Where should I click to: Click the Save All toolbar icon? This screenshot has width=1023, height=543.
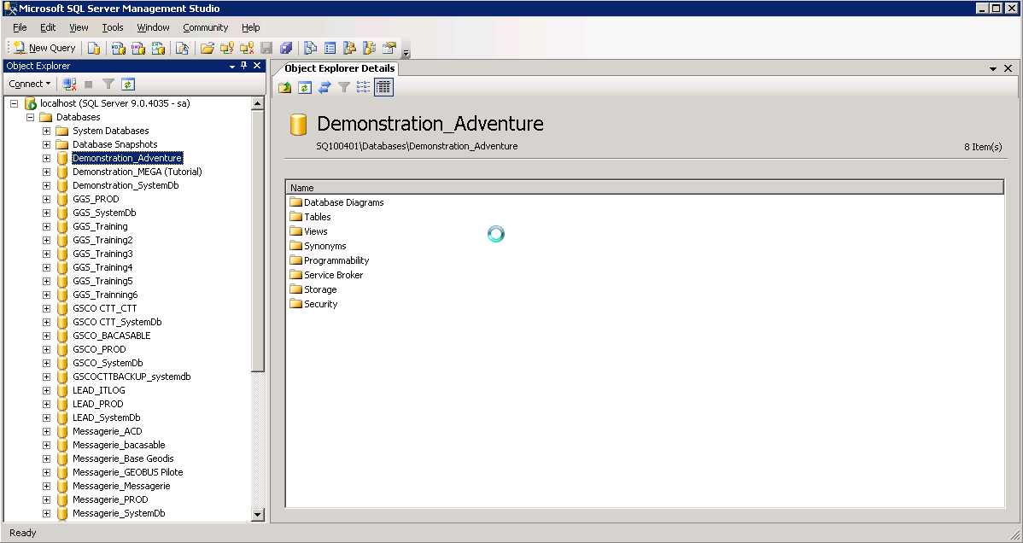point(285,49)
